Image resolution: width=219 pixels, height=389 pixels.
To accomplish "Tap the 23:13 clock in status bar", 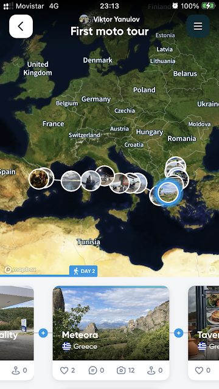I will [109, 6].
